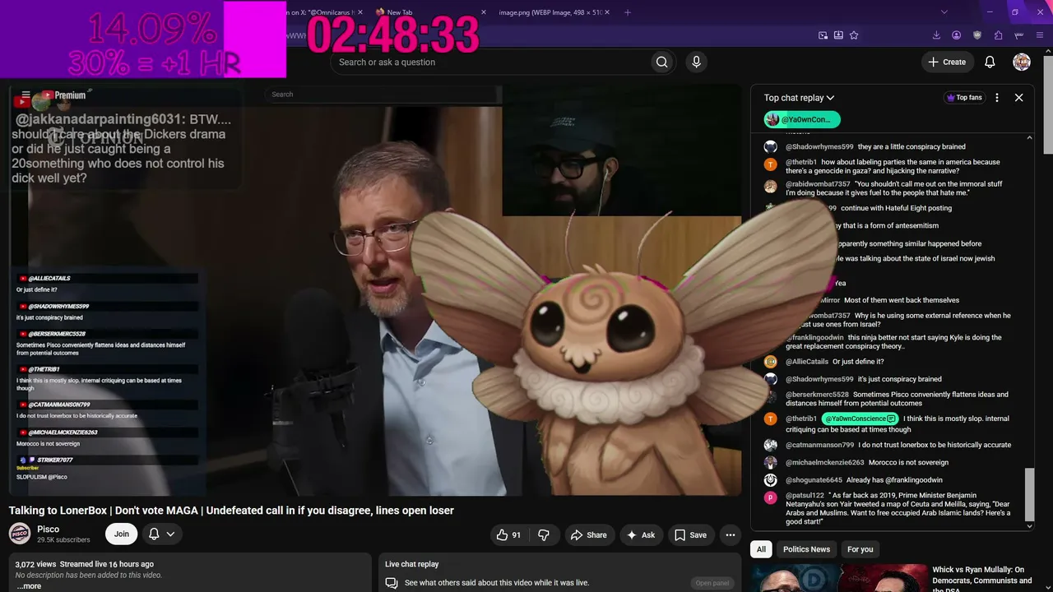The image size is (1053, 592).
Task: Bookmark this page with the star icon
Action: [x=854, y=35]
